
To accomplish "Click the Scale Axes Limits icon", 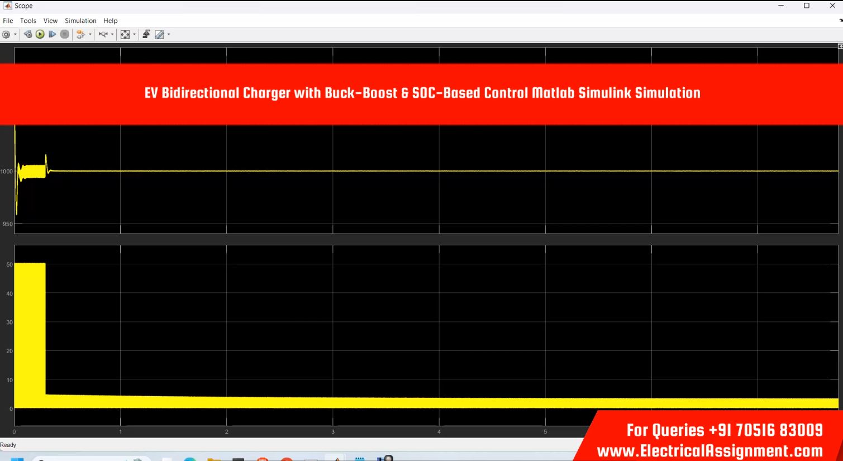I will click(x=125, y=35).
